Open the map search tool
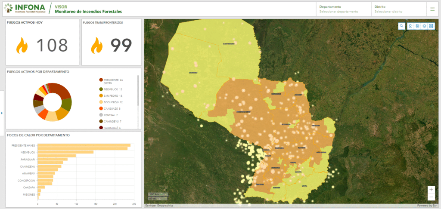The height and width of the screenshot is (209, 441). point(401,26)
